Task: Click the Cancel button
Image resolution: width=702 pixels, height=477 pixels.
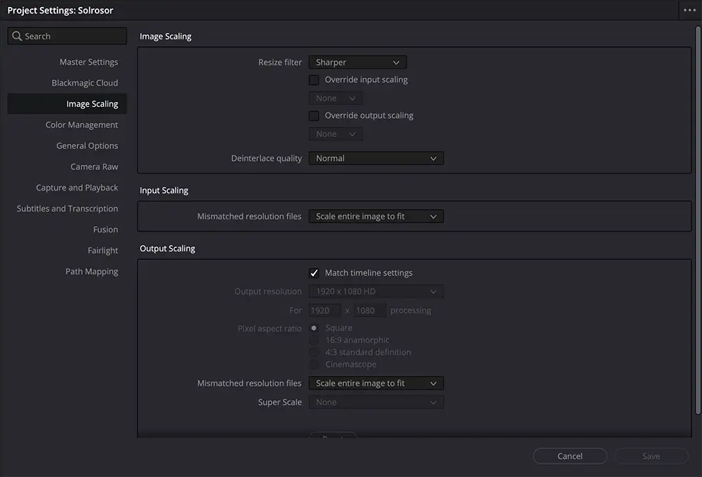Action: pyautogui.click(x=570, y=456)
